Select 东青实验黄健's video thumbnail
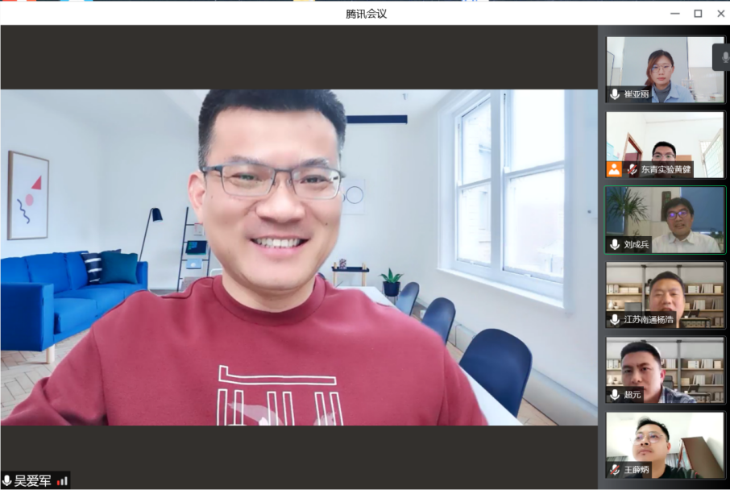730x490 pixels. click(666, 144)
